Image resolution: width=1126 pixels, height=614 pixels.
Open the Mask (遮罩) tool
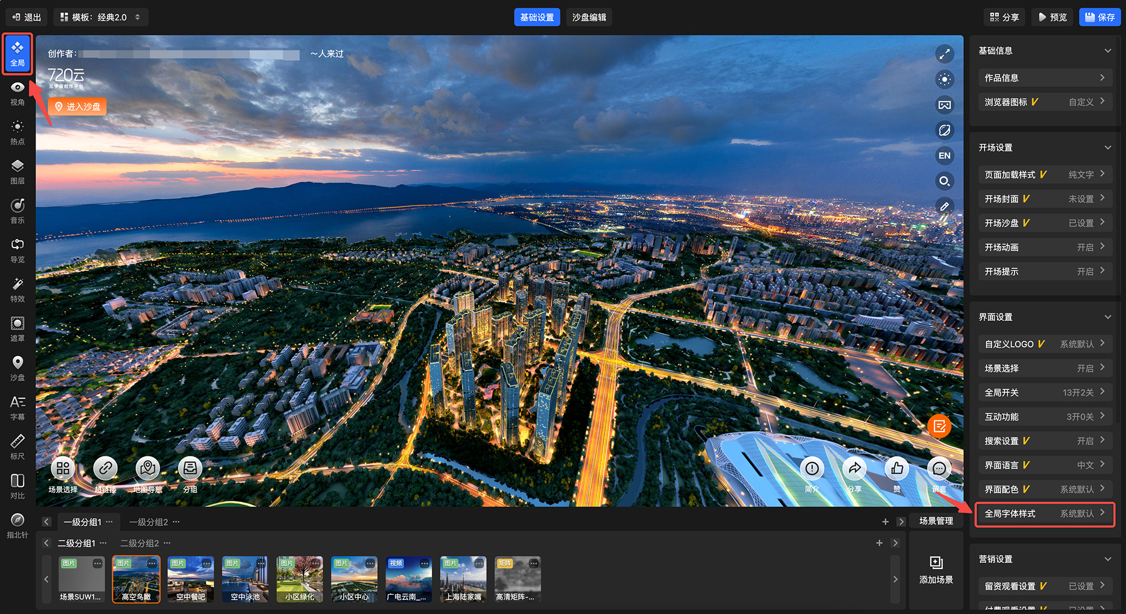pyautogui.click(x=17, y=329)
